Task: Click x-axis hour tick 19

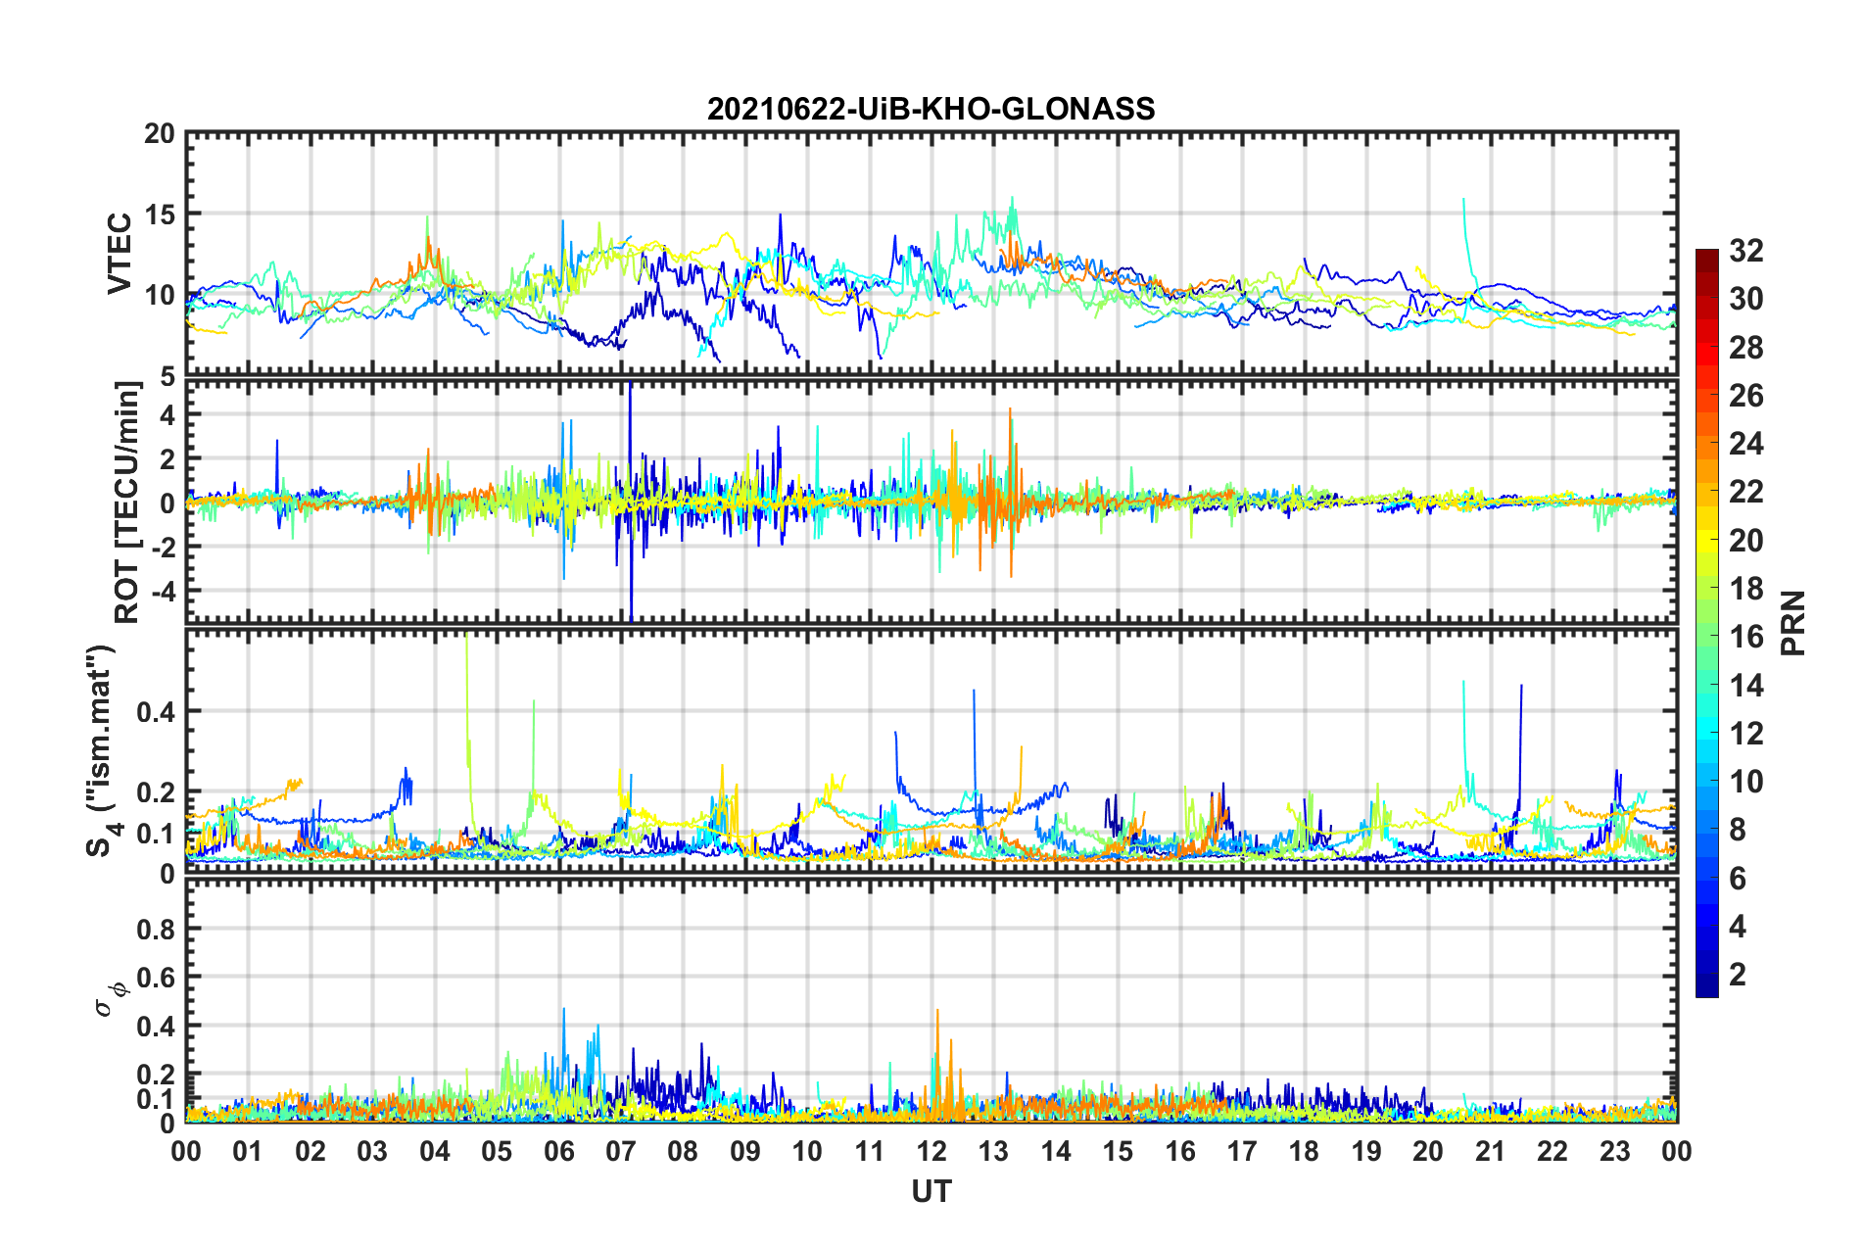Action: coord(1366,1152)
